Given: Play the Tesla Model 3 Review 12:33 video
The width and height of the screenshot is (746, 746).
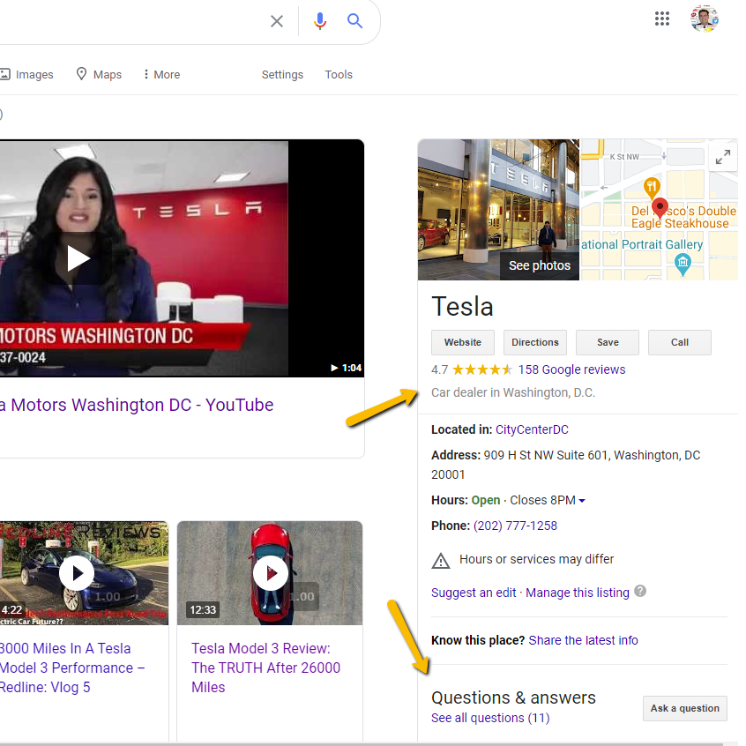Looking at the screenshot, I should coord(270,573).
